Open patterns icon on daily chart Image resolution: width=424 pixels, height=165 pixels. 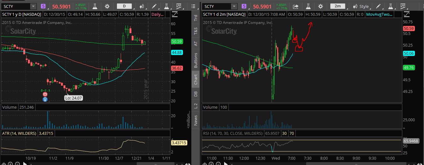click(x=179, y=6)
